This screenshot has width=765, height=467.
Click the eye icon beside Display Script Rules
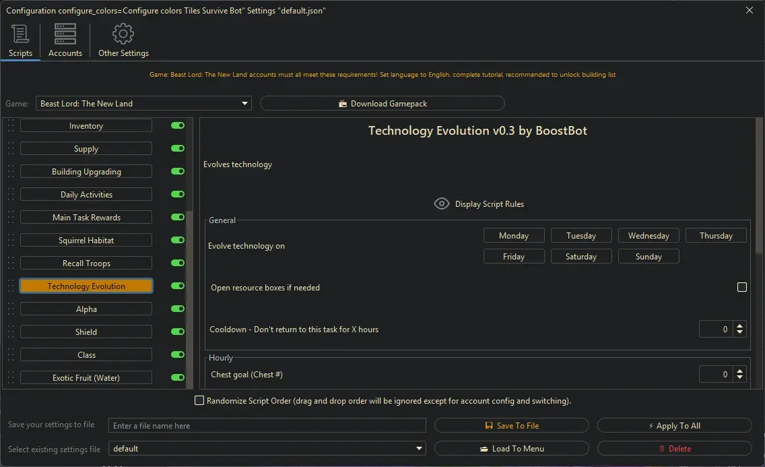pos(442,204)
